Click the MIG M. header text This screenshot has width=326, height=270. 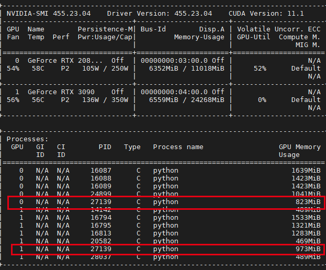tap(308, 45)
